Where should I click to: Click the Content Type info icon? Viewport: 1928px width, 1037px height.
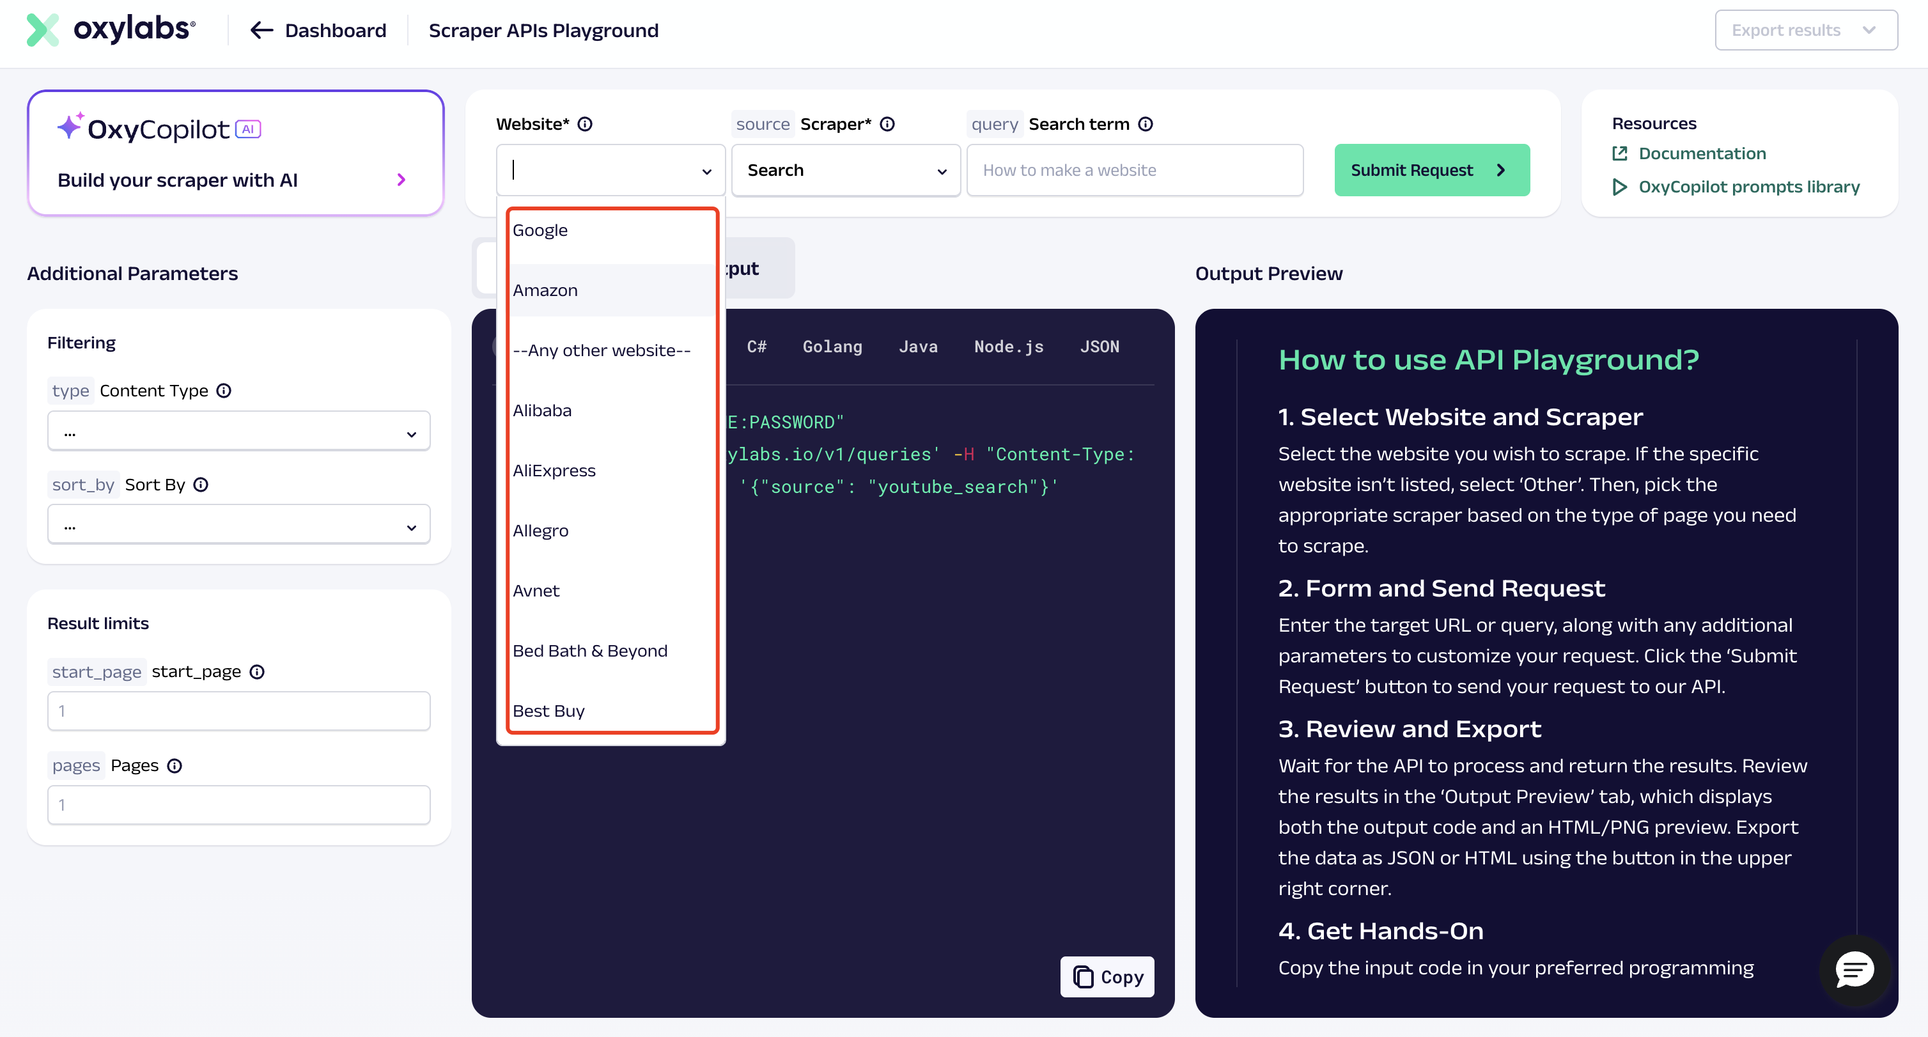[224, 391]
